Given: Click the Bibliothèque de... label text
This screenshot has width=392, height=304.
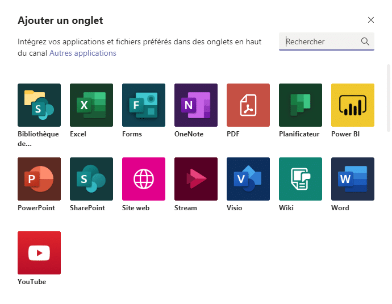Looking at the screenshot, I should pos(38,139).
